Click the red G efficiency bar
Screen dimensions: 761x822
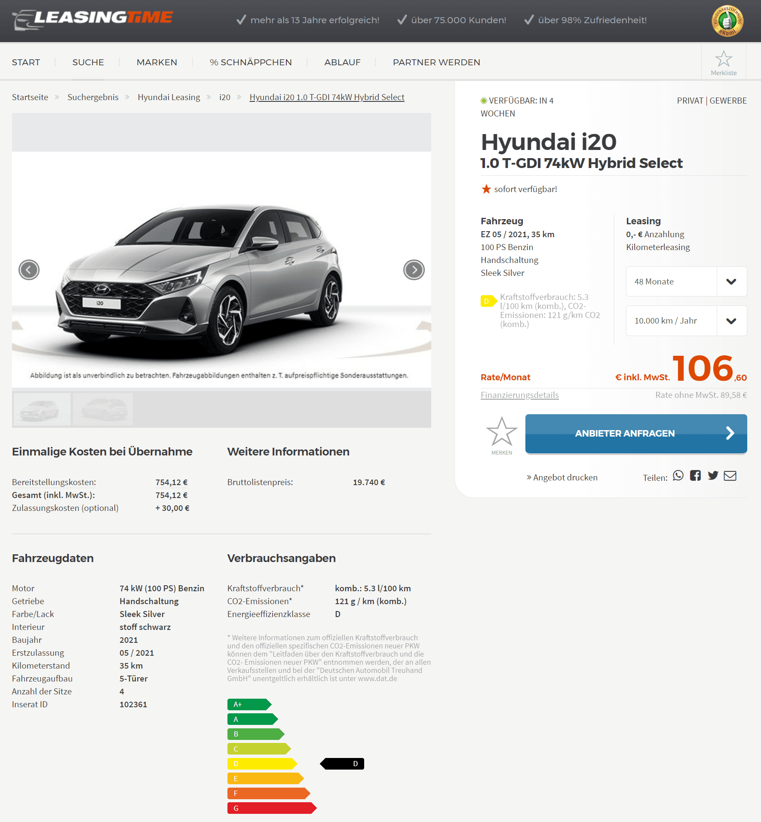pos(272,808)
